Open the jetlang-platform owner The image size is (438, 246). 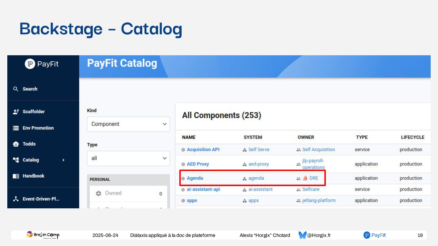[x=319, y=200]
